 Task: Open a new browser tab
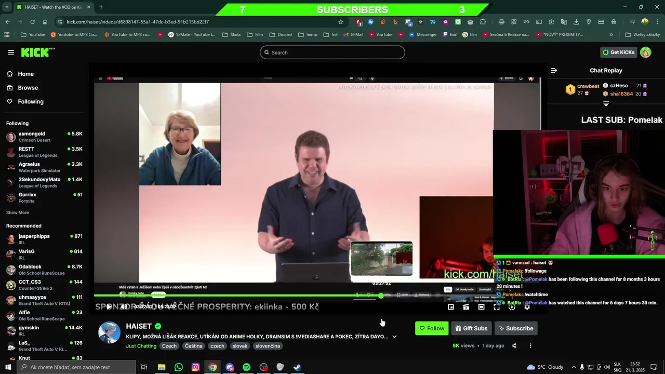tap(101, 7)
